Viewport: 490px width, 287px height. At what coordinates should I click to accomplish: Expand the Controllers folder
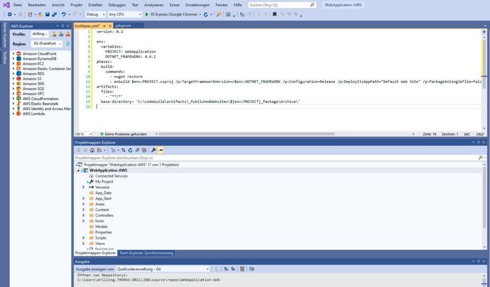(x=83, y=215)
